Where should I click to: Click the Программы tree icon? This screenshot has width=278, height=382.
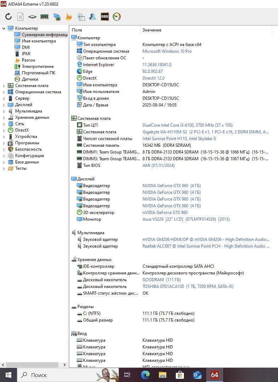(x=11, y=143)
